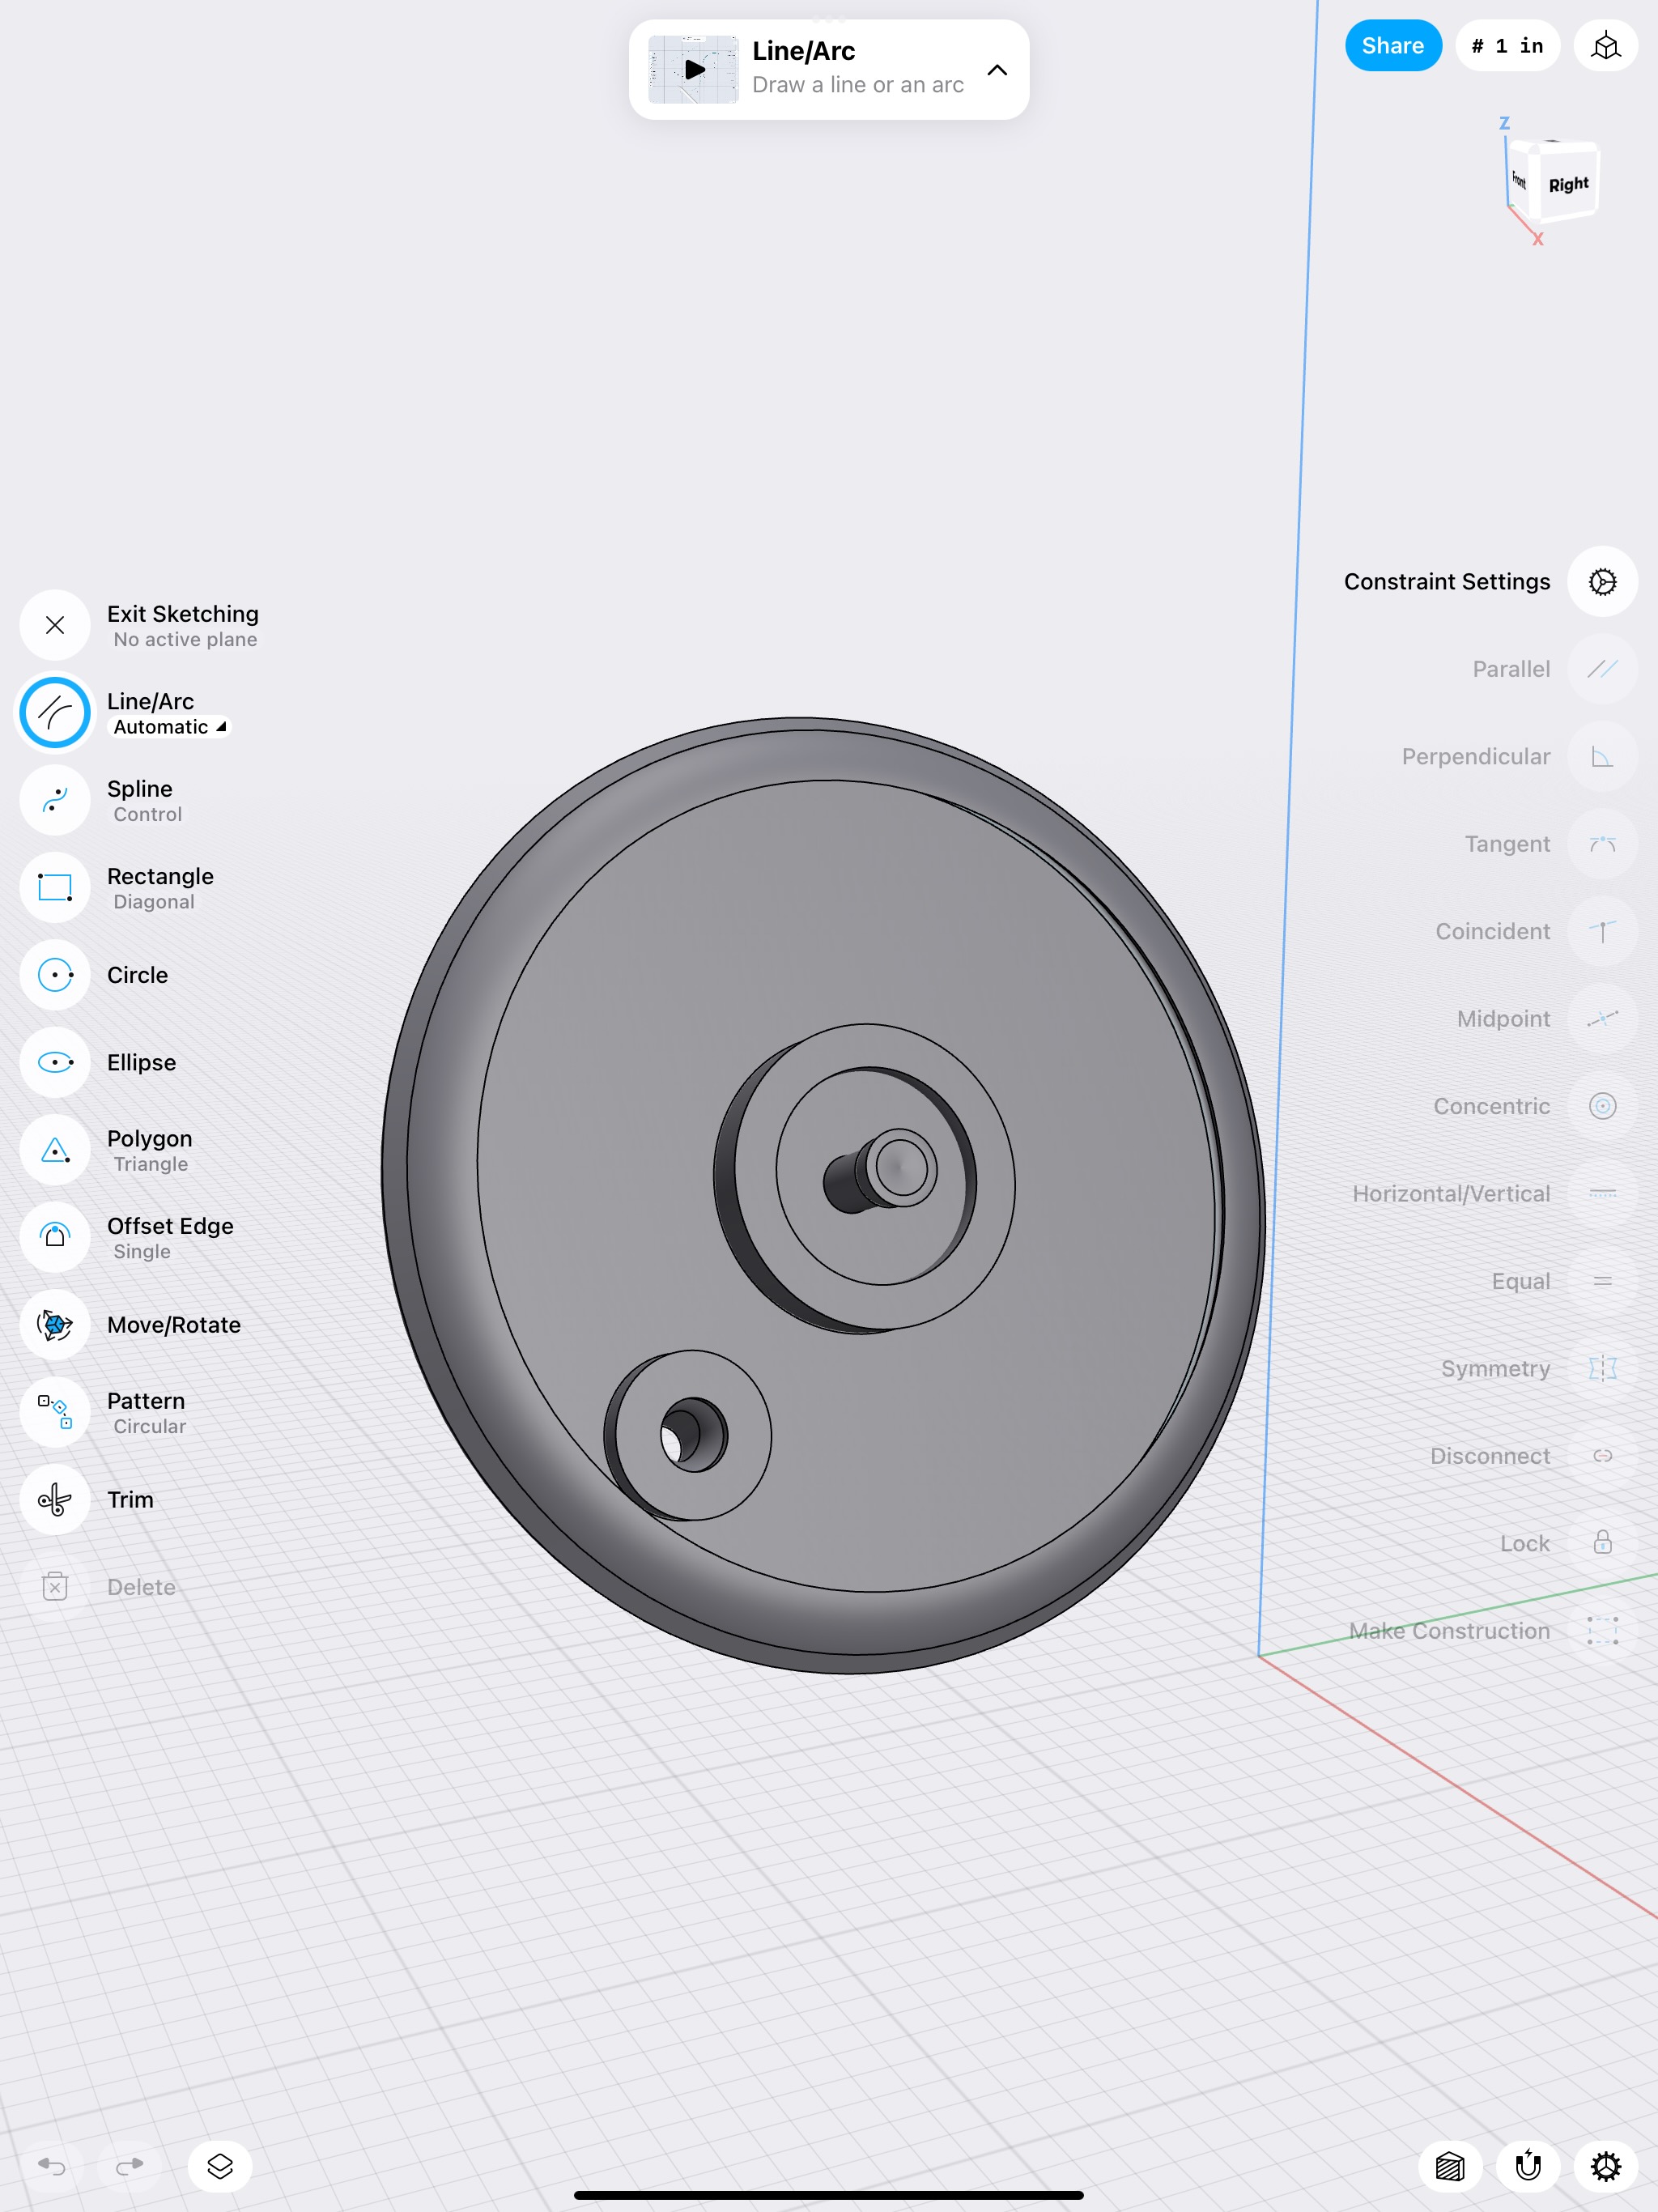Open Constraint Settings
The image size is (1658, 2212).
click(1602, 582)
